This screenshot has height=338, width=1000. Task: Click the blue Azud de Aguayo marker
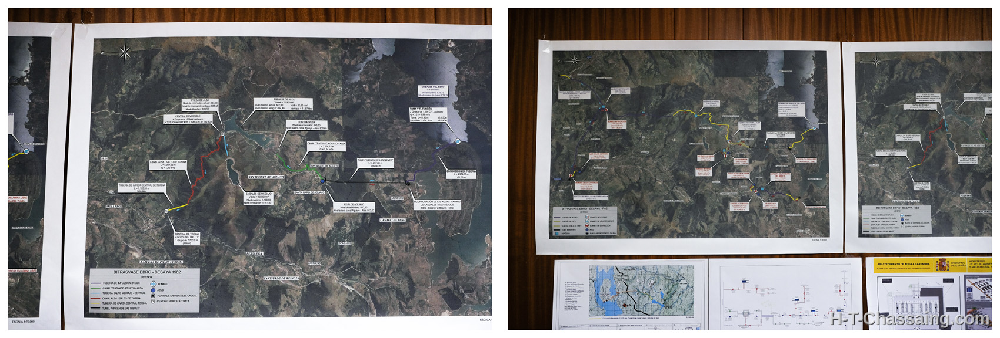[x=323, y=181]
